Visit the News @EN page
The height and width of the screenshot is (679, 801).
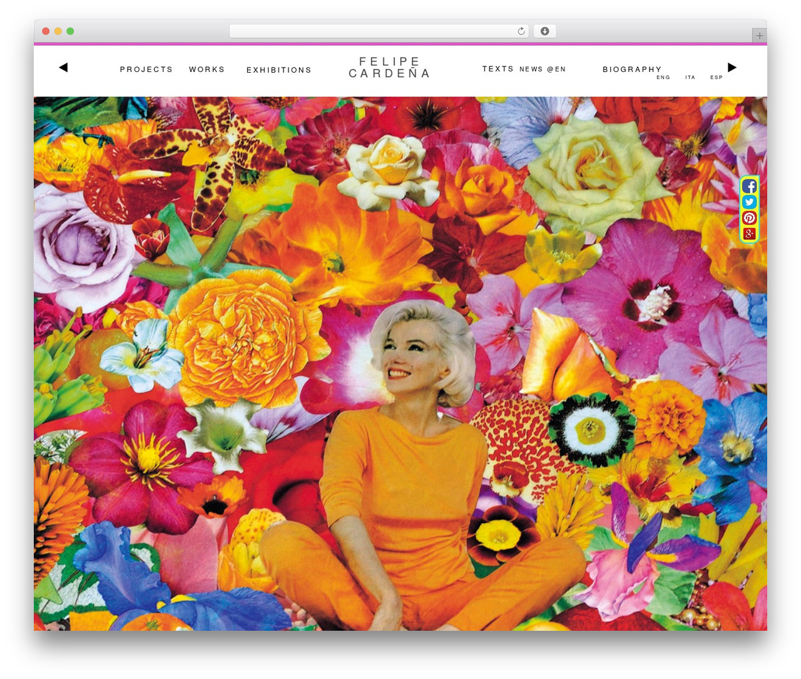tap(543, 69)
